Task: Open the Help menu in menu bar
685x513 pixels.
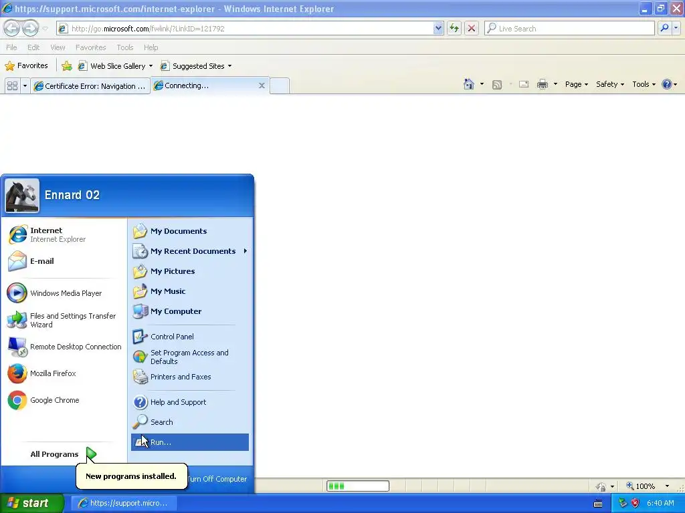Action: point(151,47)
